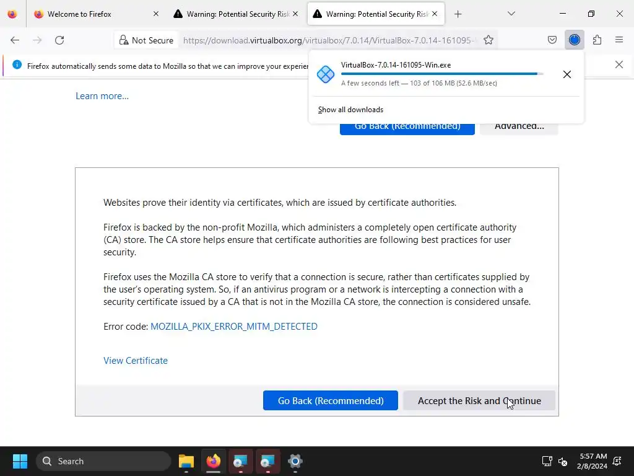The width and height of the screenshot is (634, 476).
Task: Open the Firefox application menu
Action: (619, 40)
